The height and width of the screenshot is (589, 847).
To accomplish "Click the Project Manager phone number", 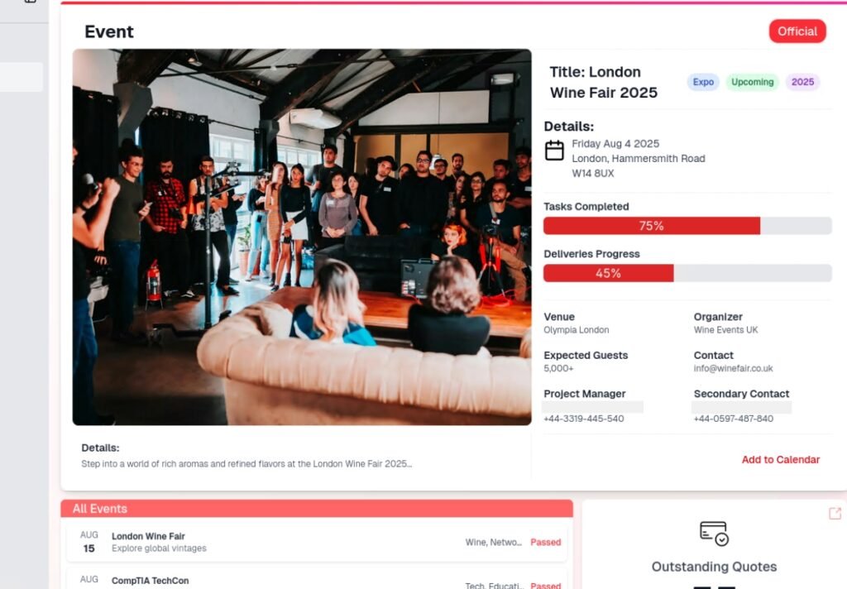I will [583, 419].
